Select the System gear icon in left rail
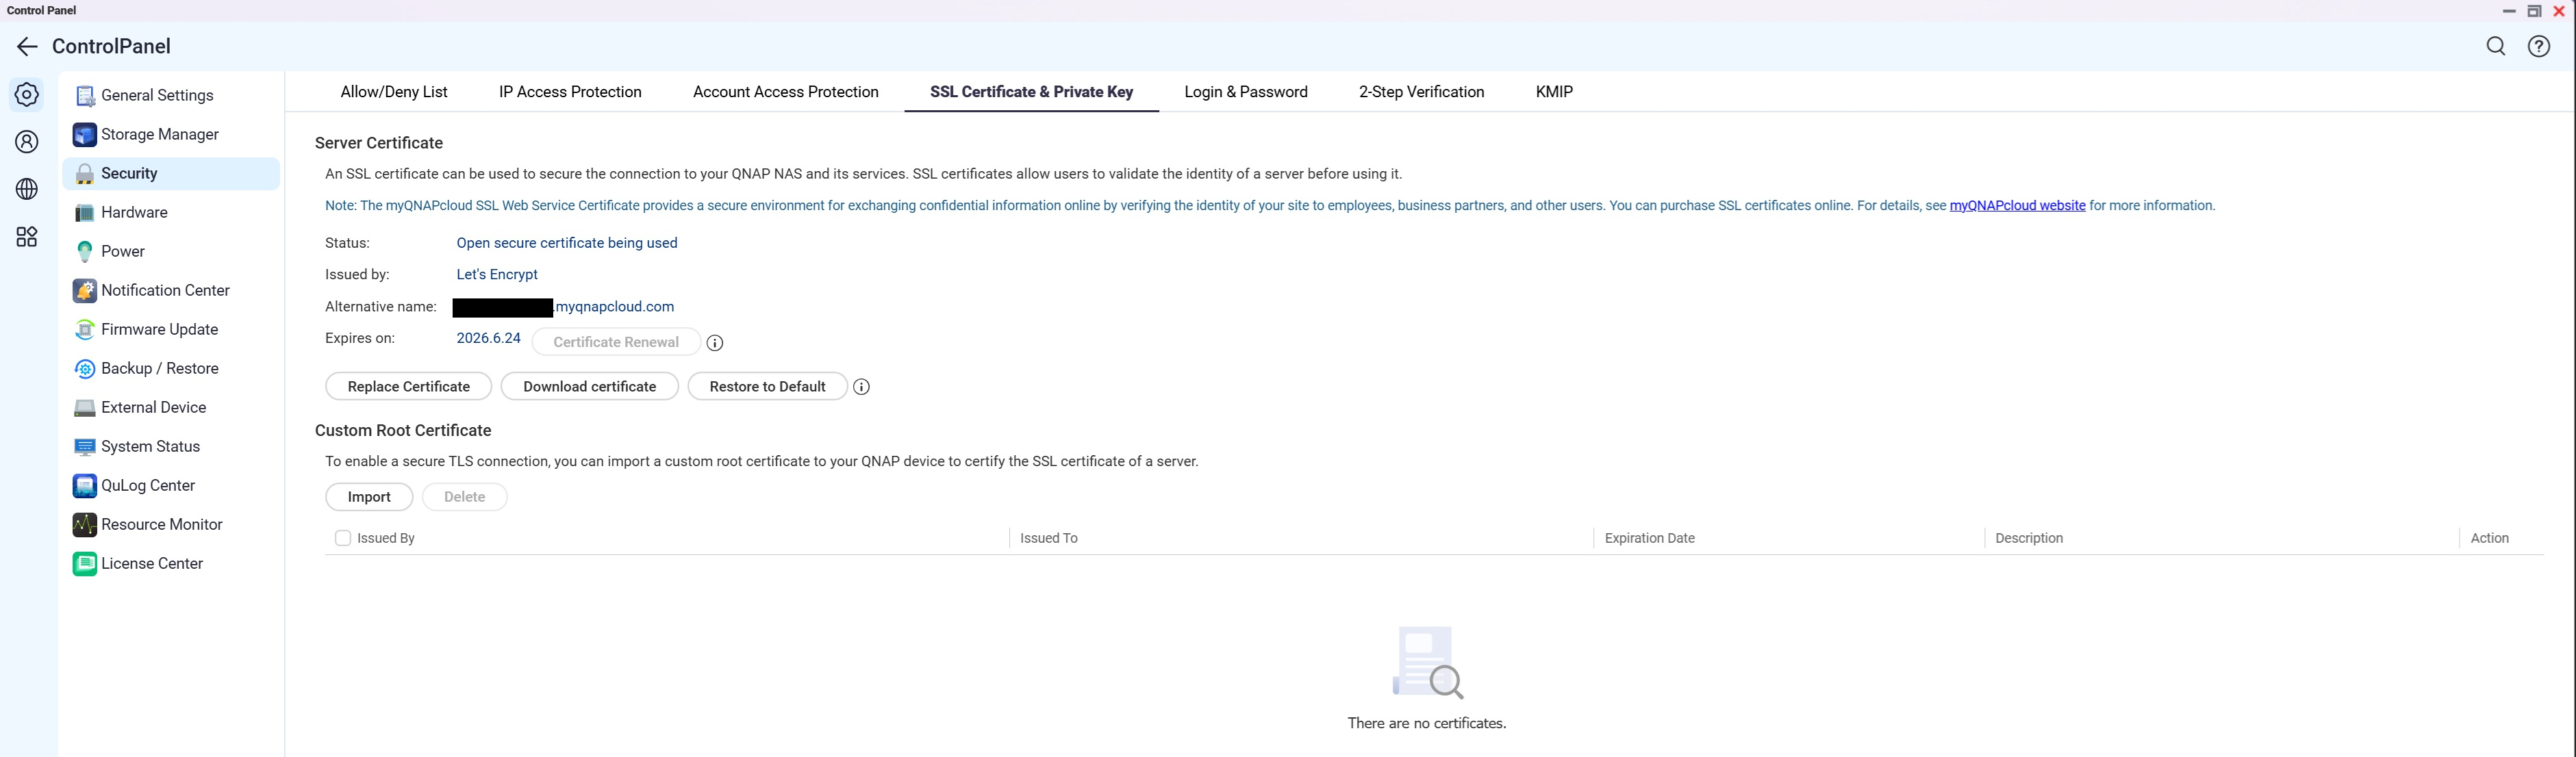The image size is (2576, 757). [x=27, y=95]
